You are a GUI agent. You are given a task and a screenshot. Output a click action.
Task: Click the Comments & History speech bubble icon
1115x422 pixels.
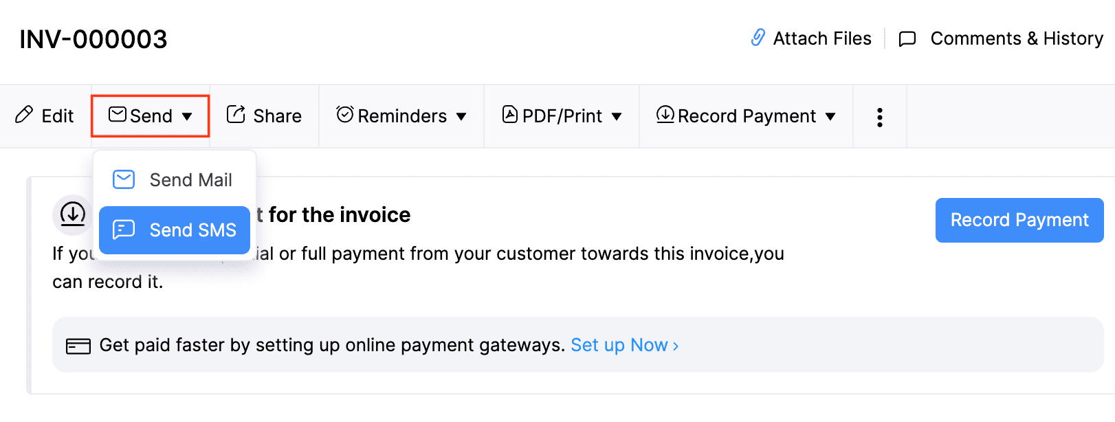(907, 38)
